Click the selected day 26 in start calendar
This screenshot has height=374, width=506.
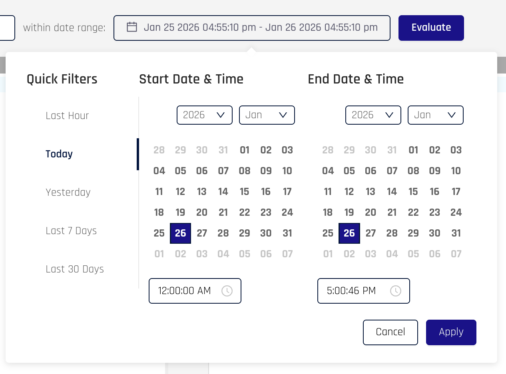[180, 233]
